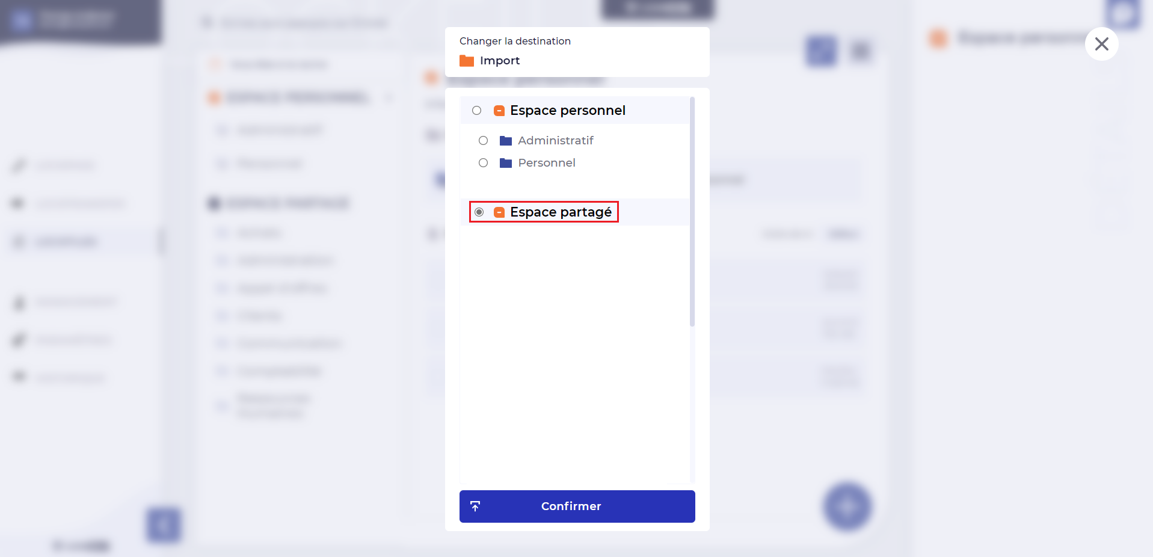Collapse the Espace personnel tree node
Image resolution: width=1153 pixels, height=557 pixels.
(499, 111)
